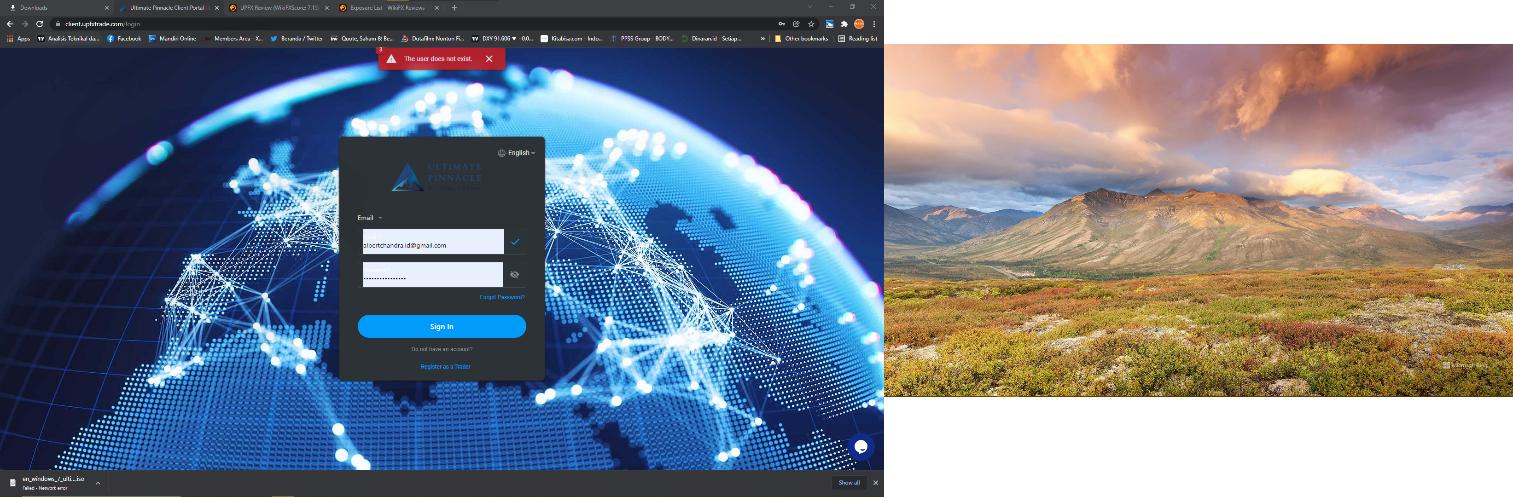Dismiss the user does not exist alert
Screen dimensions: 1513x497
[x=489, y=59]
